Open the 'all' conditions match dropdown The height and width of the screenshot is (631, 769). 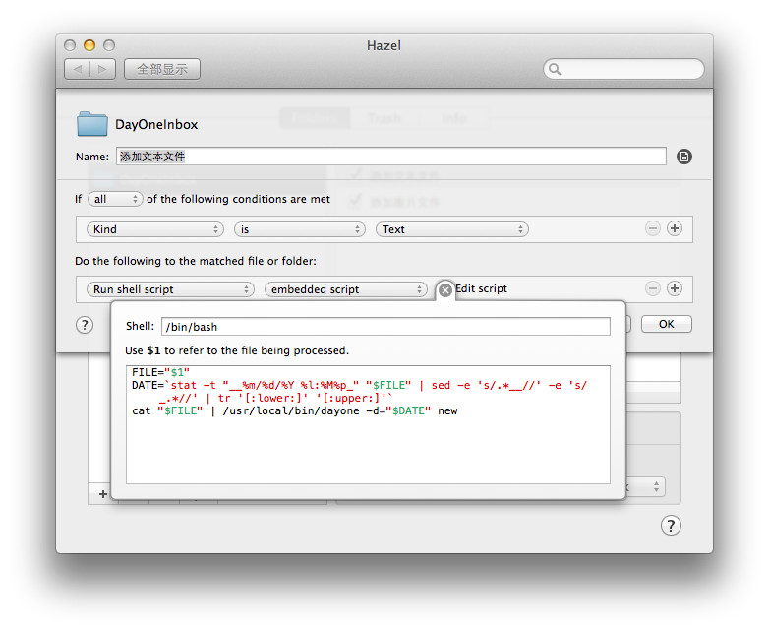click(115, 199)
